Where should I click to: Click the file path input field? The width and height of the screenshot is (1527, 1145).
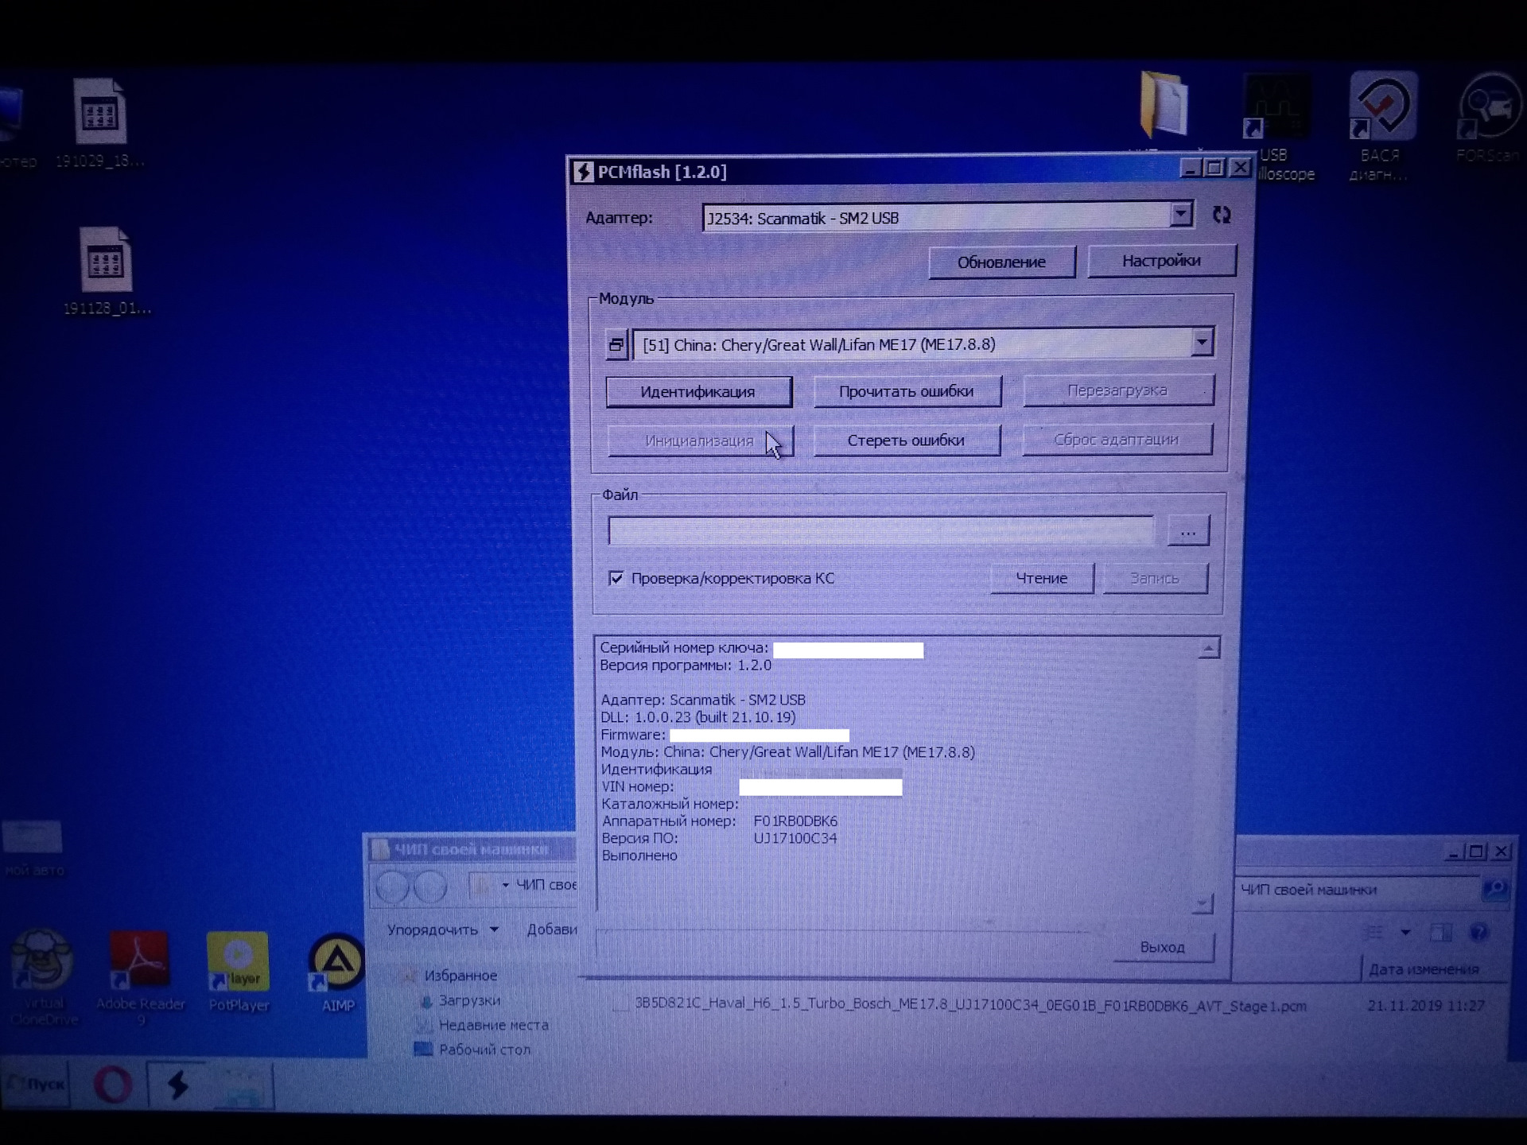tap(880, 530)
